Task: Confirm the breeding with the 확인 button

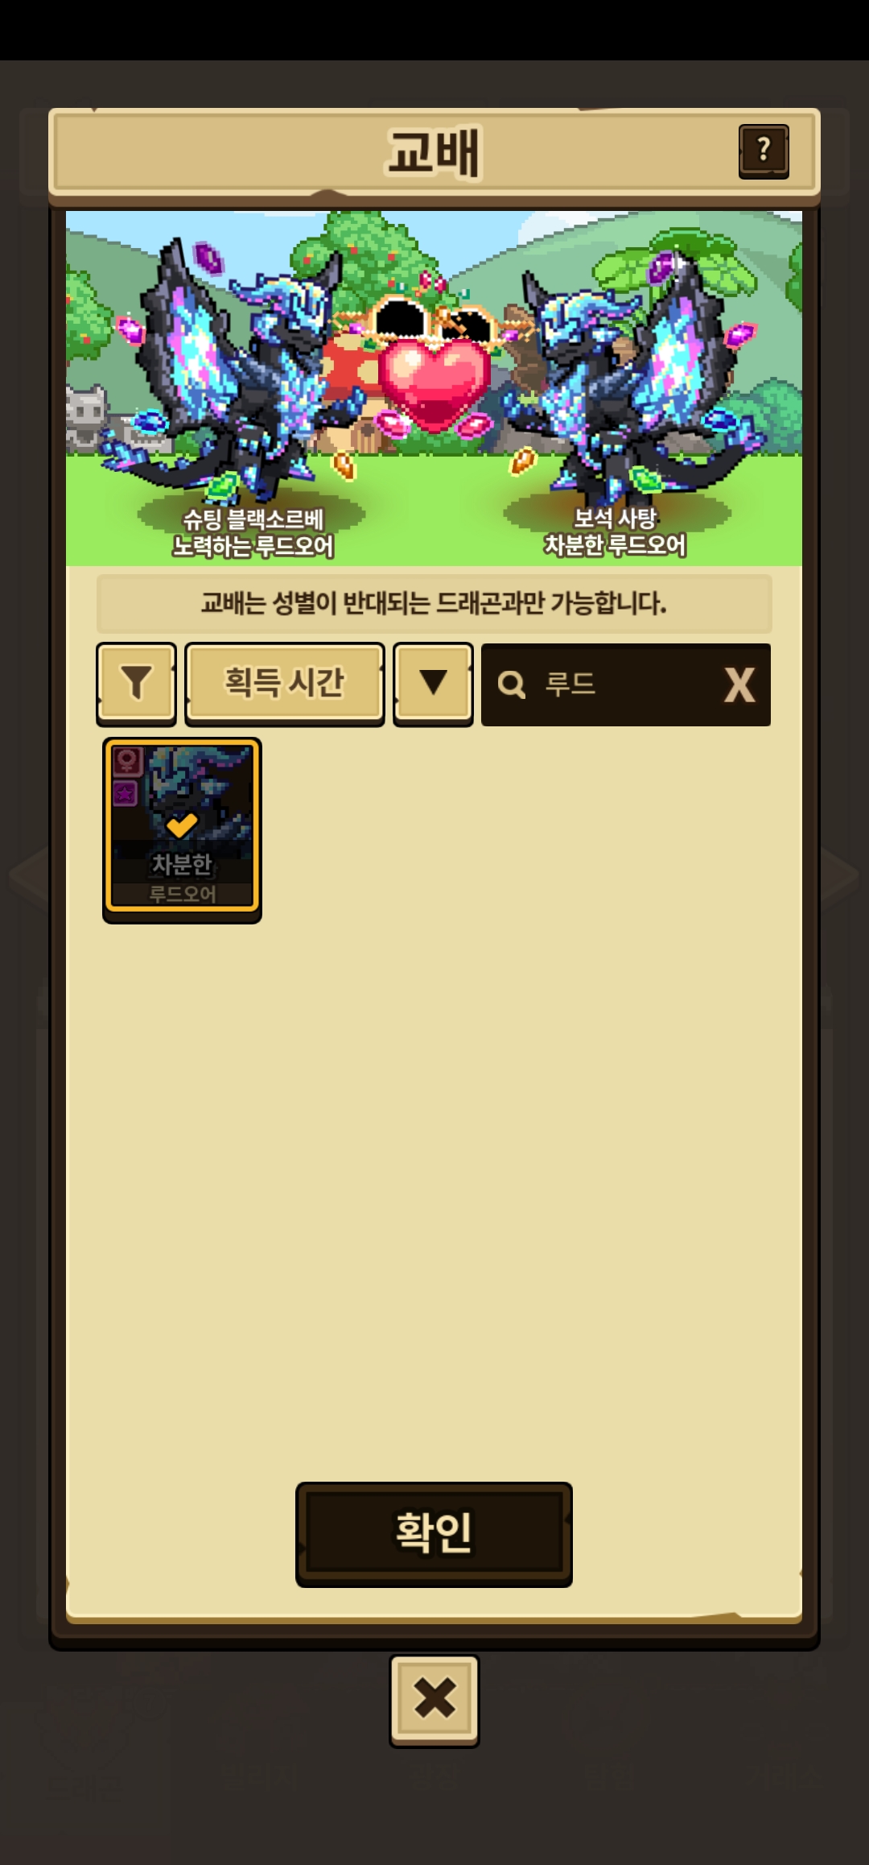Action: (x=434, y=1533)
